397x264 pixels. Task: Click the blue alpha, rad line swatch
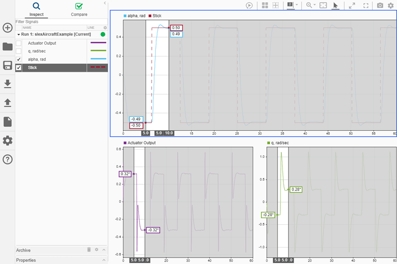pyautogui.click(x=98, y=59)
